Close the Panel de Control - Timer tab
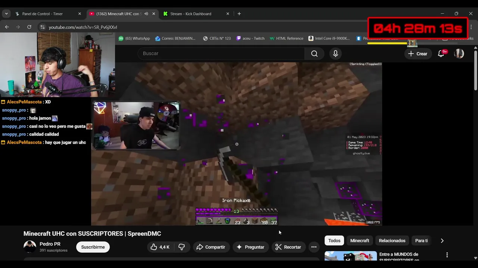The height and width of the screenshot is (268, 478). tap(80, 14)
